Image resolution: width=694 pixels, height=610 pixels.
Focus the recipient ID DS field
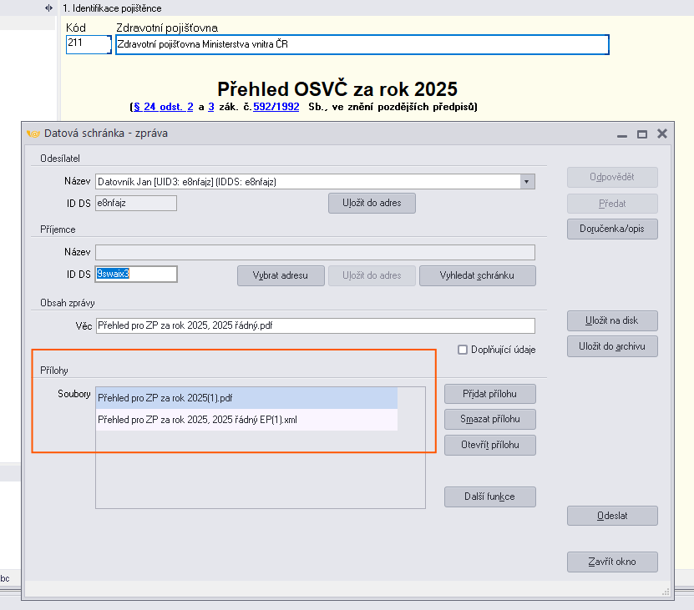tap(136, 274)
